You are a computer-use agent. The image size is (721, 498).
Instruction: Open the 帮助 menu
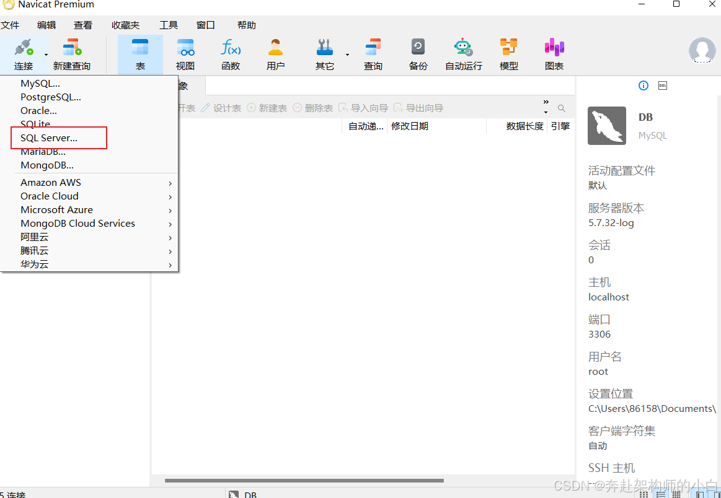(247, 25)
